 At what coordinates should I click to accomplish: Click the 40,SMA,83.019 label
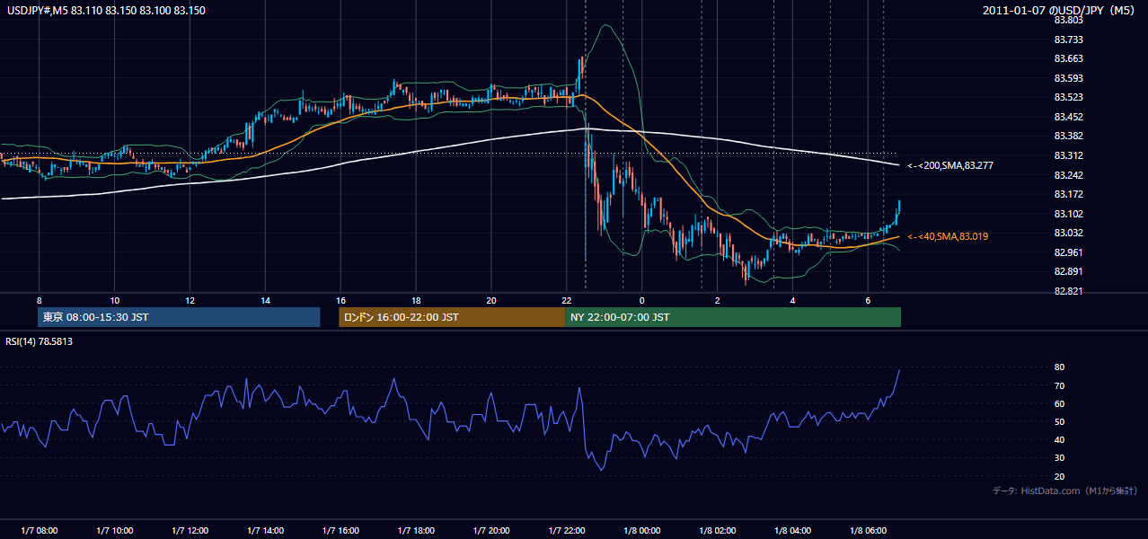coord(948,236)
